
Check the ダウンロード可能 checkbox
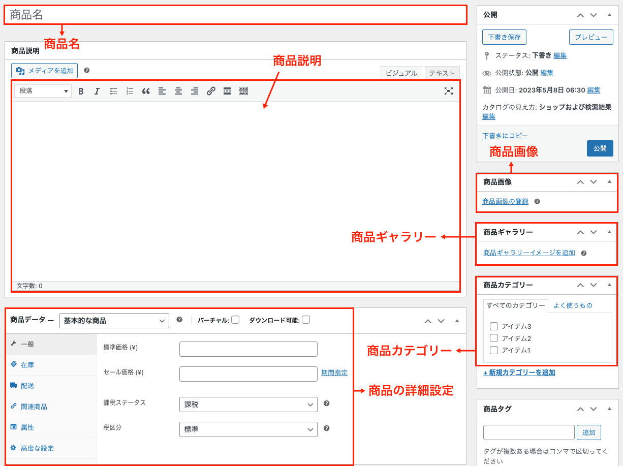point(306,320)
